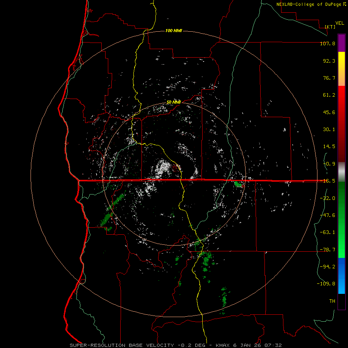Select the 92.3 scale value
The width and height of the screenshot is (348, 348).
(329, 61)
